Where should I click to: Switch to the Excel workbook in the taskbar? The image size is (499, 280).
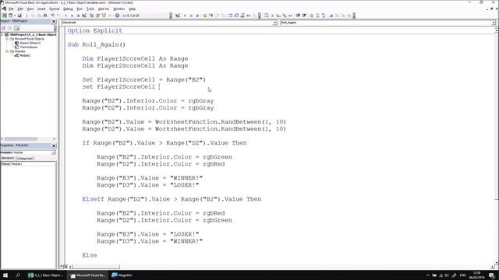pos(45,275)
